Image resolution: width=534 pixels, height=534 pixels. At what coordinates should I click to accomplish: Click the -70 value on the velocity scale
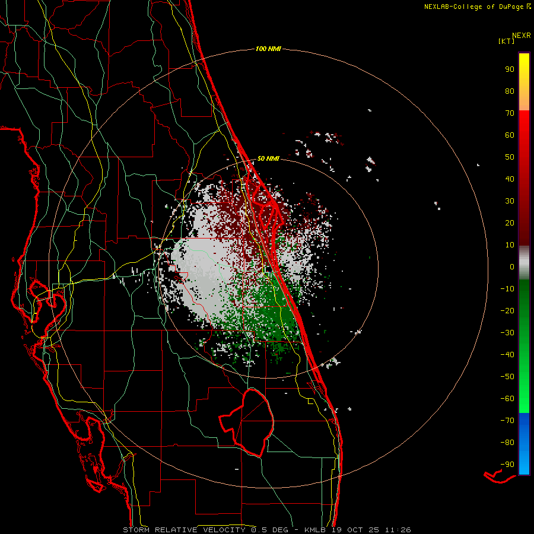tap(507, 421)
